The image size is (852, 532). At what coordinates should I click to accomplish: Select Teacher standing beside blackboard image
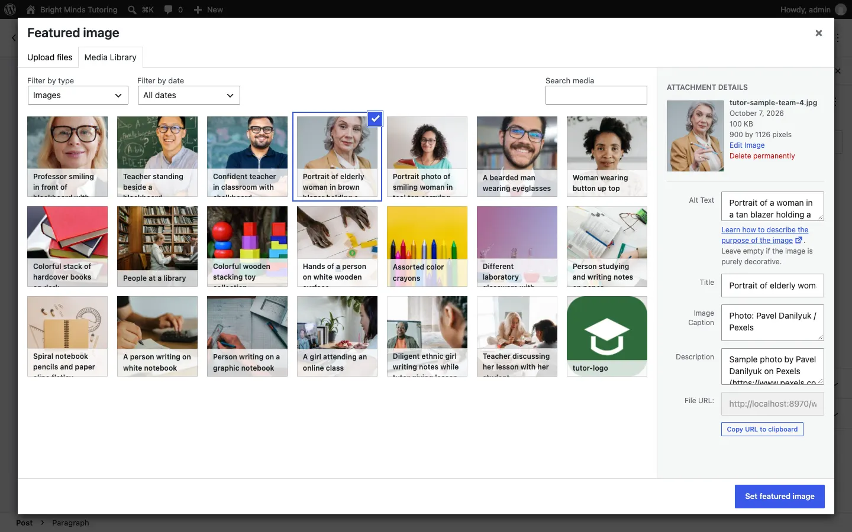click(157, 157)
